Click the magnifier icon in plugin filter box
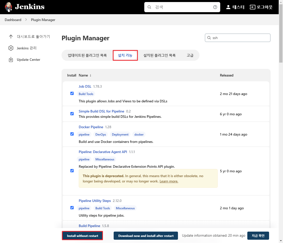283x243 pixels. pyautogui.click(x=209, y=38)
